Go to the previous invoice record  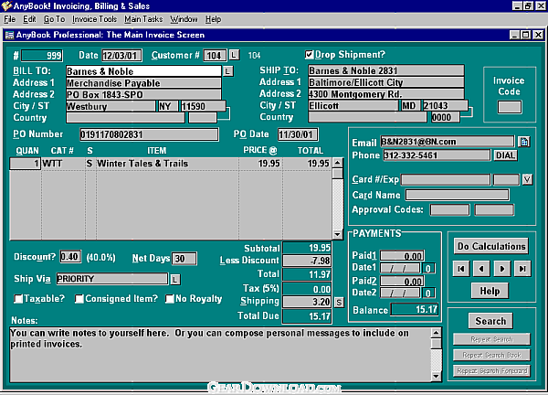click(x=481, y=269)
